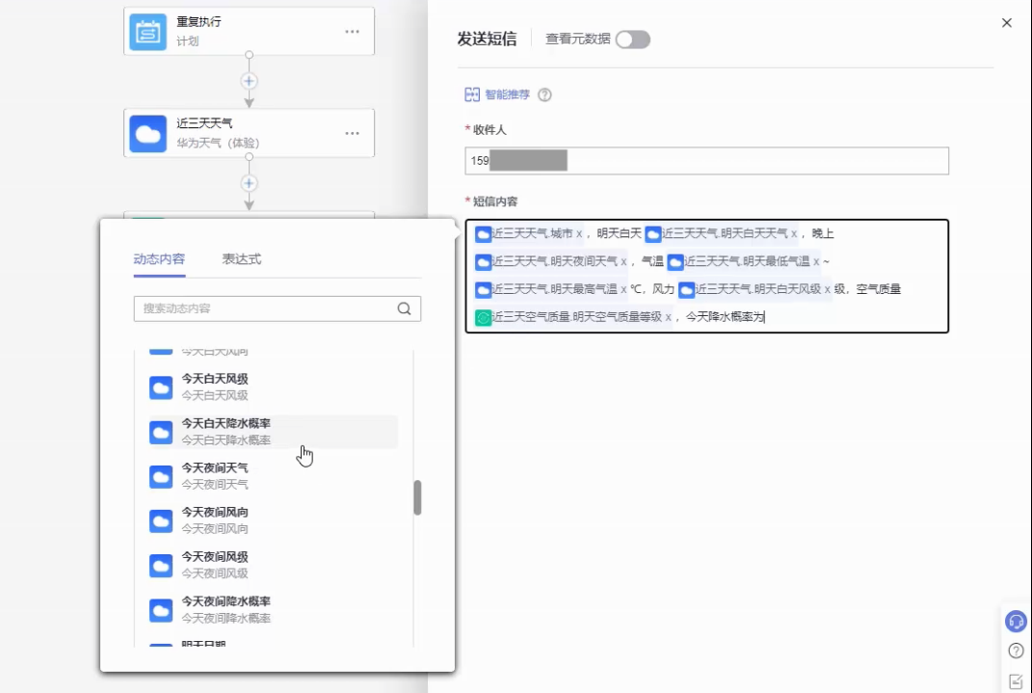1032x693 pixels.
Task: Click the cloud icon of 今天夜间风级
Action: pos(161,566)
